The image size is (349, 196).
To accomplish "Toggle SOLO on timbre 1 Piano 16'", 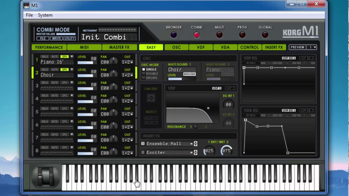I will pyautogui.click(x=44, y=57).
